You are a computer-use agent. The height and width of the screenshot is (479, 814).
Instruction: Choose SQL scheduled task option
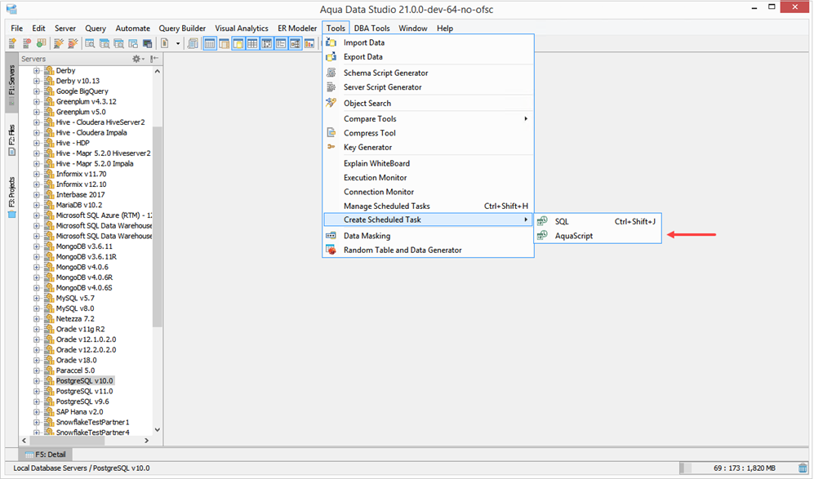pos(598,222)
